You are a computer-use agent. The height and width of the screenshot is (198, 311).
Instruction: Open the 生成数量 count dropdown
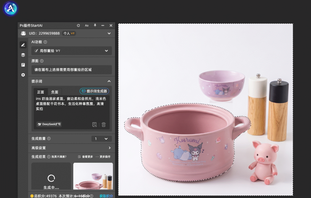[101, 139]
